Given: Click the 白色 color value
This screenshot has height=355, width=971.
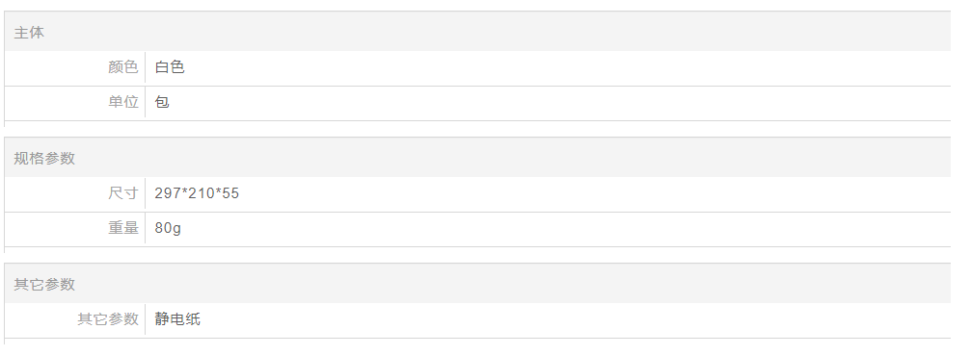Looking at the screenshot, I should tap(170, 66).
